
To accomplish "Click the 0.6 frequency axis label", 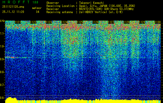I will 2,98.
